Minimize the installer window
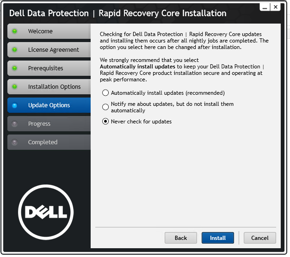This screenshot has height=257, width=290. click(265, 7)
